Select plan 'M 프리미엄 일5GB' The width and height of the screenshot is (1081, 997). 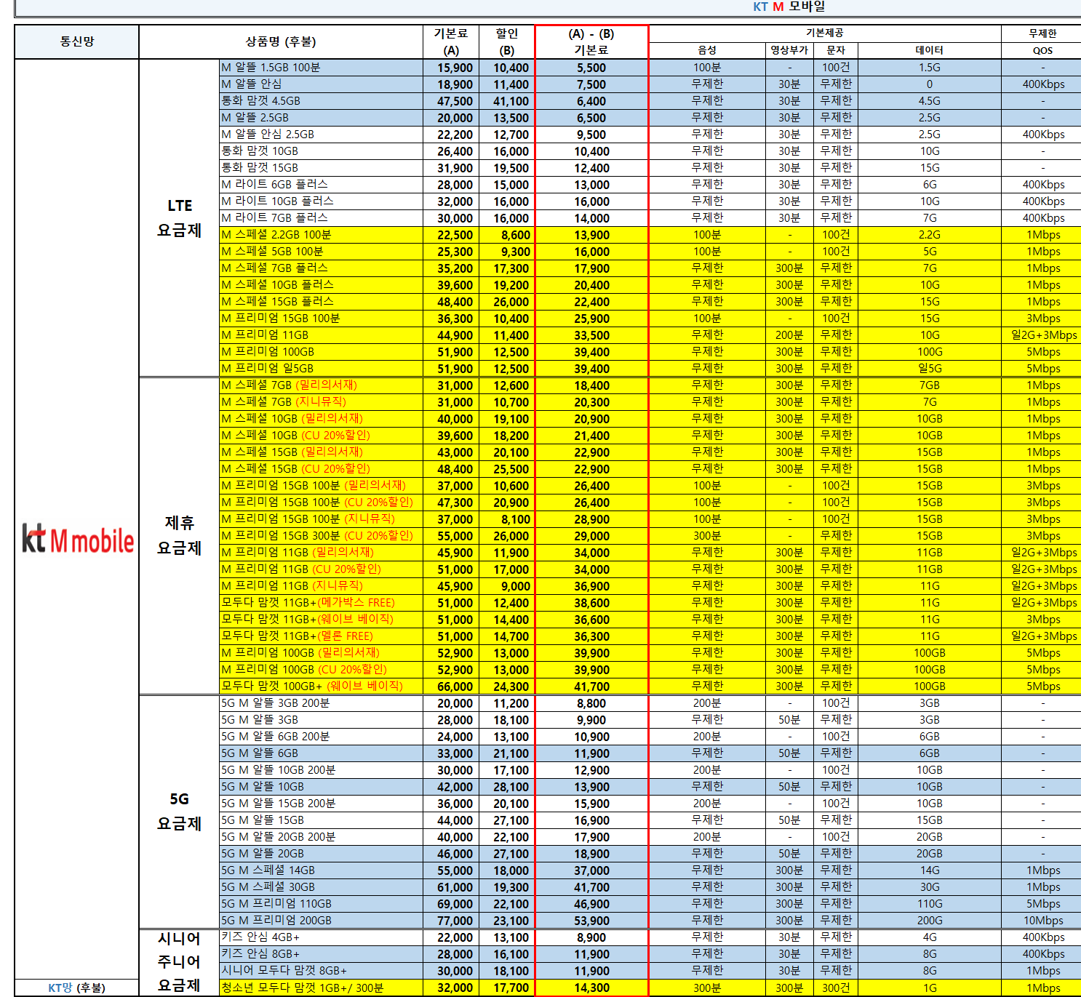pyautogui.click(x=321, y=369)
